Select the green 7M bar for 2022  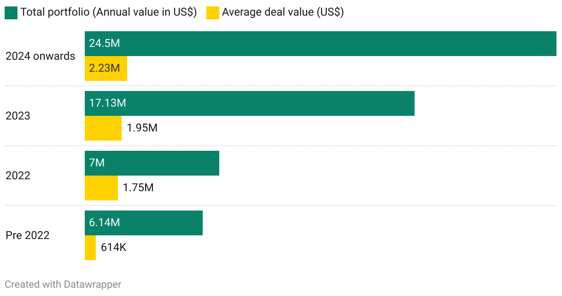click(x=152, y=163)
